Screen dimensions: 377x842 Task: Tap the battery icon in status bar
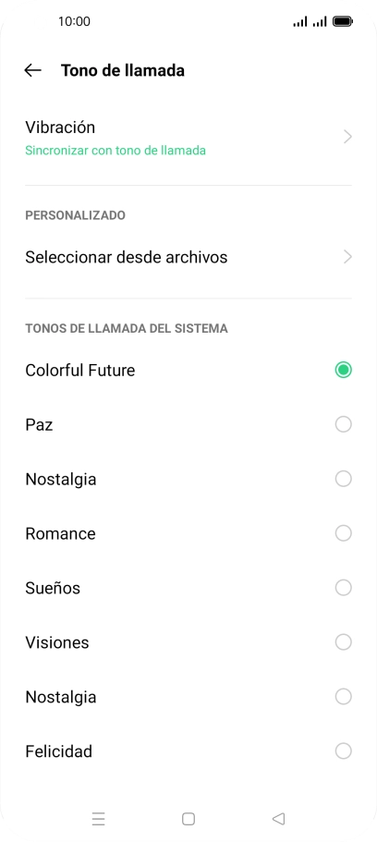(x=343, y=21)
